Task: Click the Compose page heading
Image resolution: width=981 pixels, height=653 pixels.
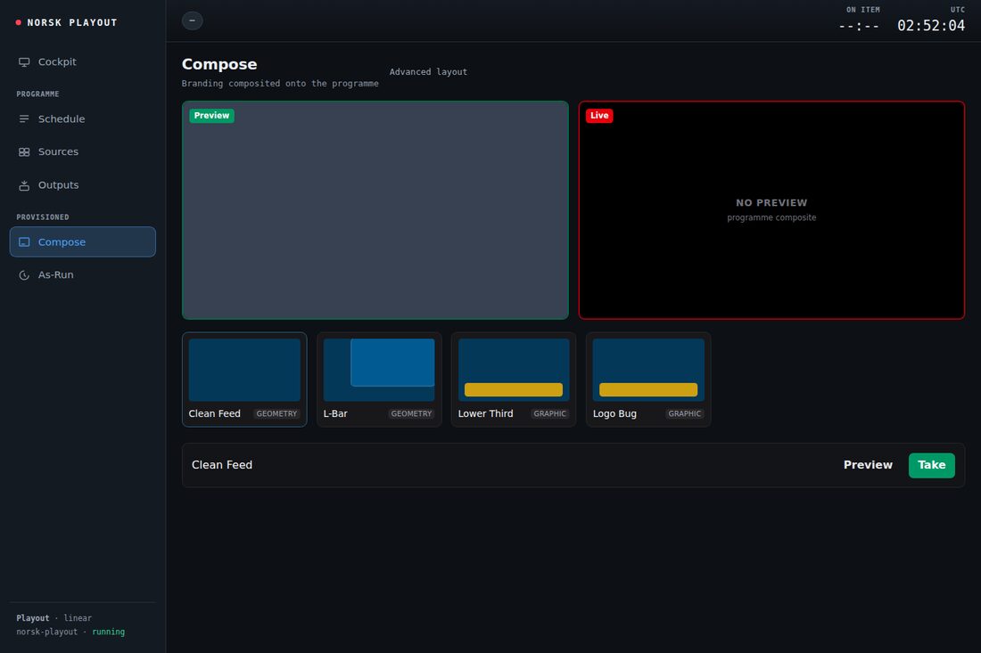Action: coord(219,64)
